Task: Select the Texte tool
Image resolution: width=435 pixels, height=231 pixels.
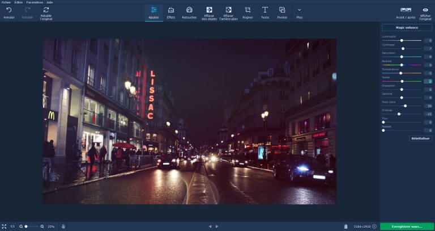Action: 265,13
